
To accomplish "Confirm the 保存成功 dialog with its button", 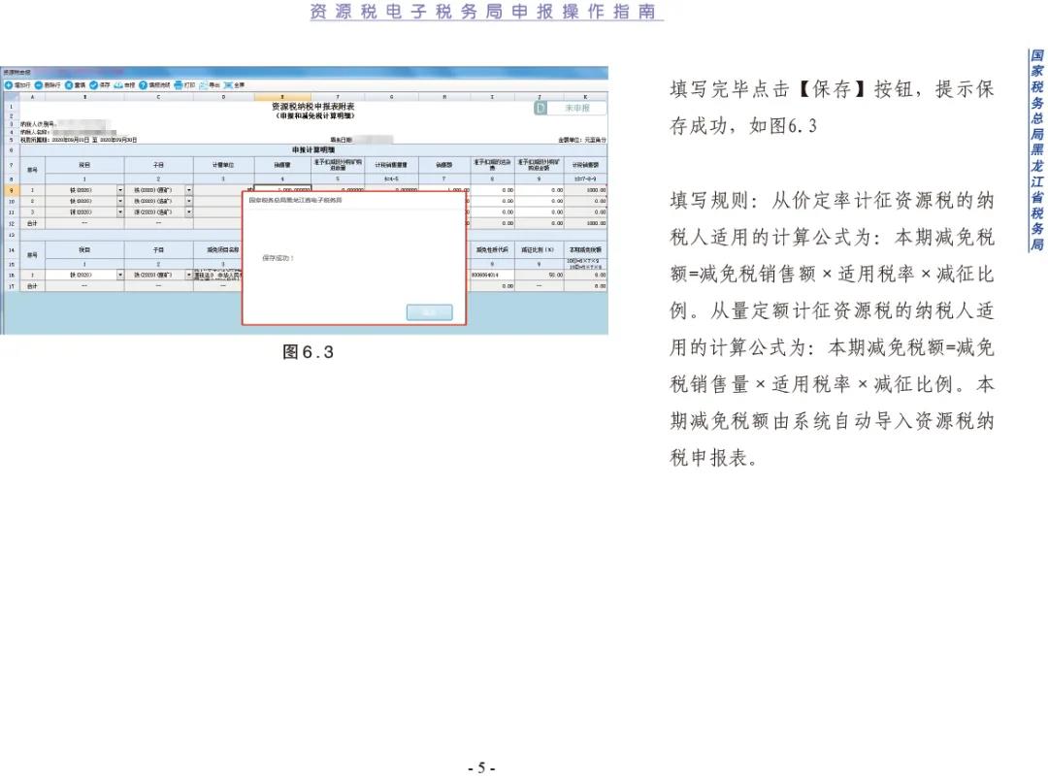I will (x=429, y=312).
